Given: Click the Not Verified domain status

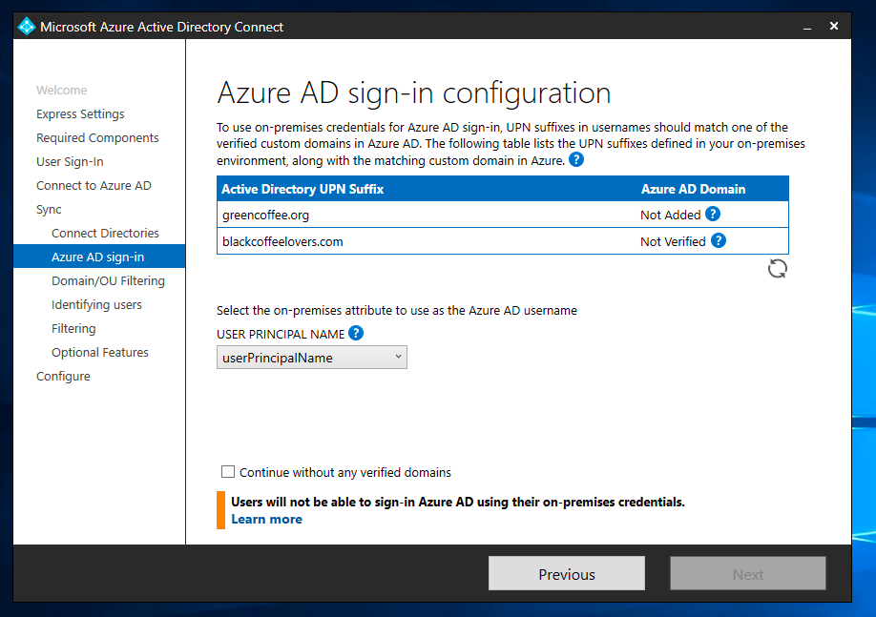Looking at the screenshot, I should 673,242.
